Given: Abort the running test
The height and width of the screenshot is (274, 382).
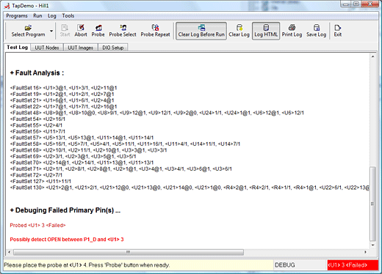Looking at the screenshot, I should click(x=81, y=31).
